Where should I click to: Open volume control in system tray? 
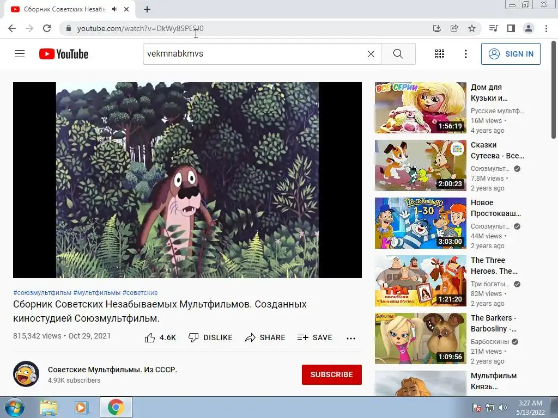click(x=502, y=408)
